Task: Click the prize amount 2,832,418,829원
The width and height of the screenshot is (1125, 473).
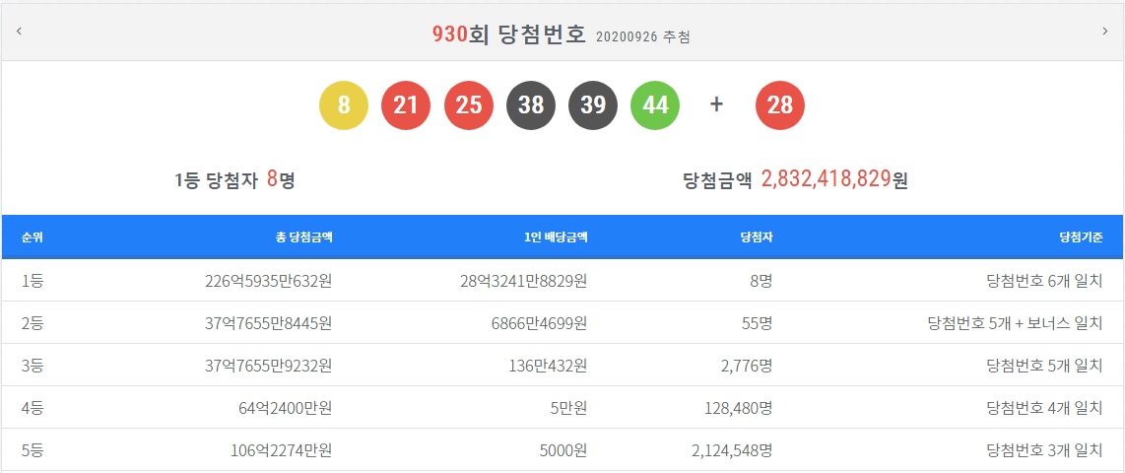Action: coord(834,179)
